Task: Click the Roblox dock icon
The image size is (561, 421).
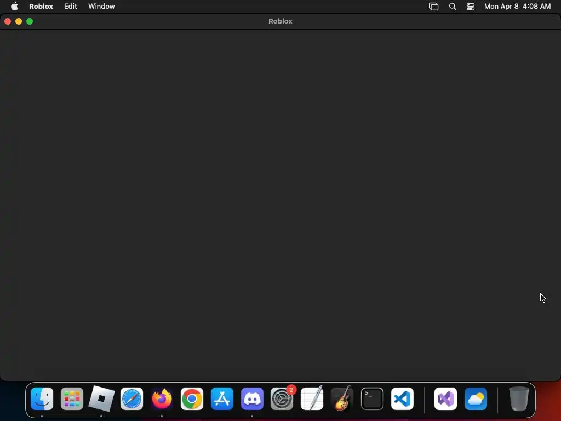Action: [x=101, y=399]
